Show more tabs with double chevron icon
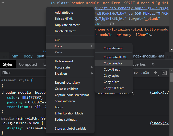 click(153, 64)
